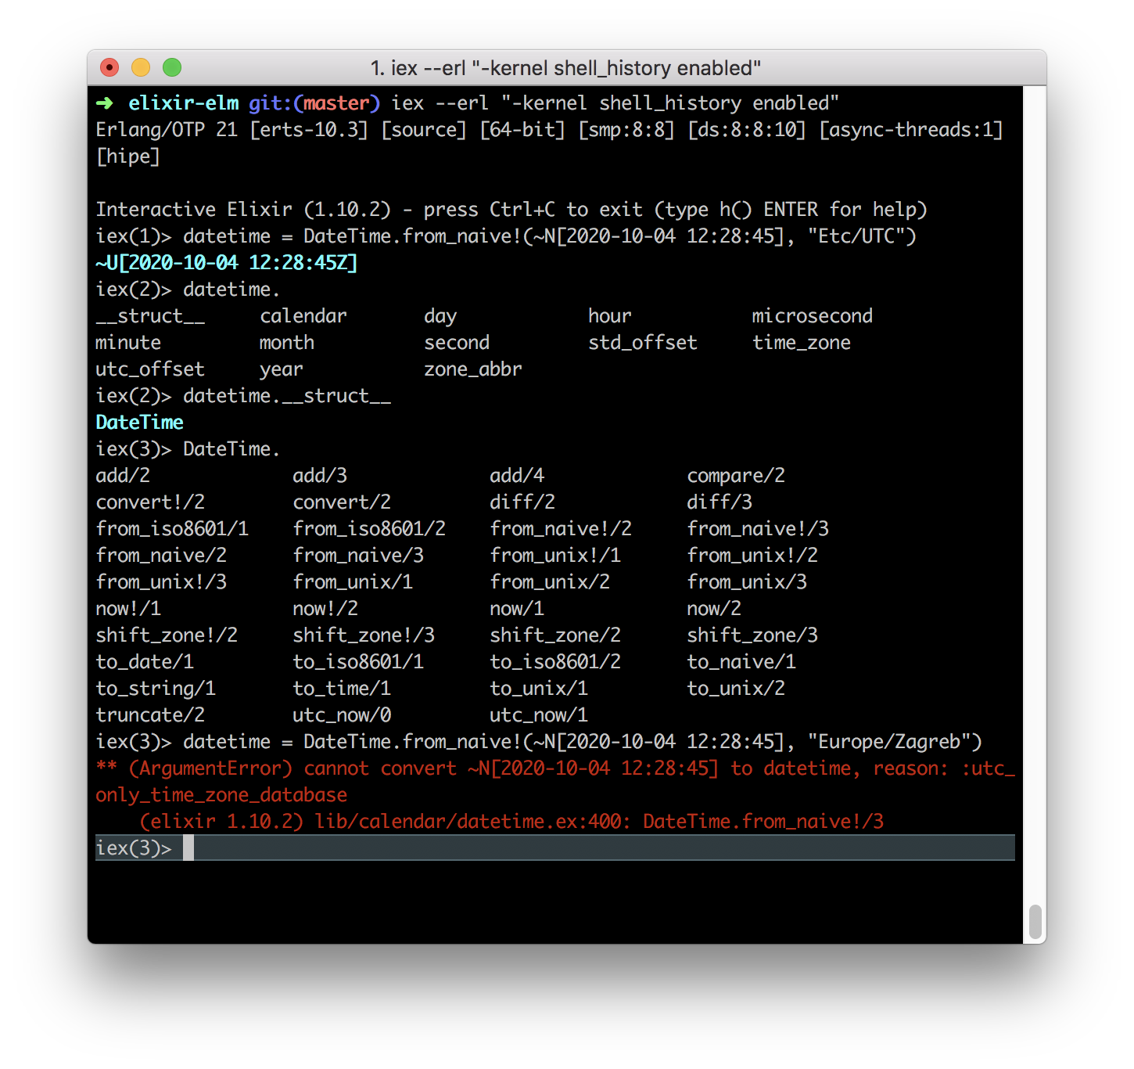Click the window title bar text

[565, 68]
